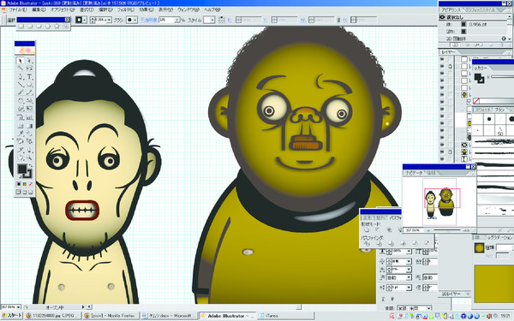Open ウィンドウ(W) menu
Viewport: 514px width, 321px height.
[188, 9]
